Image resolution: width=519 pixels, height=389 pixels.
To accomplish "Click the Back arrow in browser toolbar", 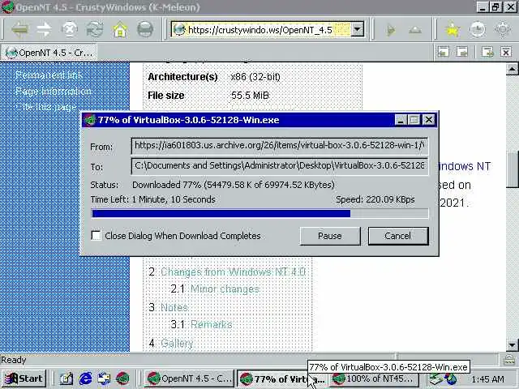I will [19, 30].
